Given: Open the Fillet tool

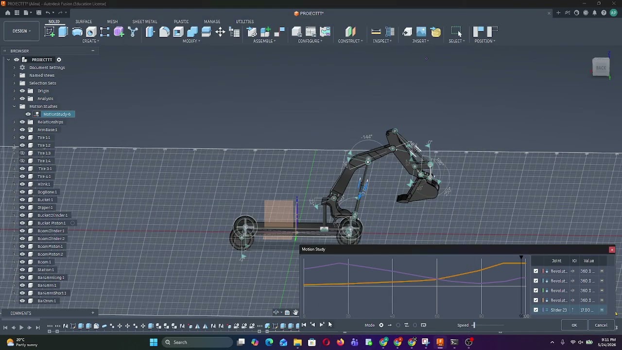Looking at the screenshot, I should (x=164, y=32).
